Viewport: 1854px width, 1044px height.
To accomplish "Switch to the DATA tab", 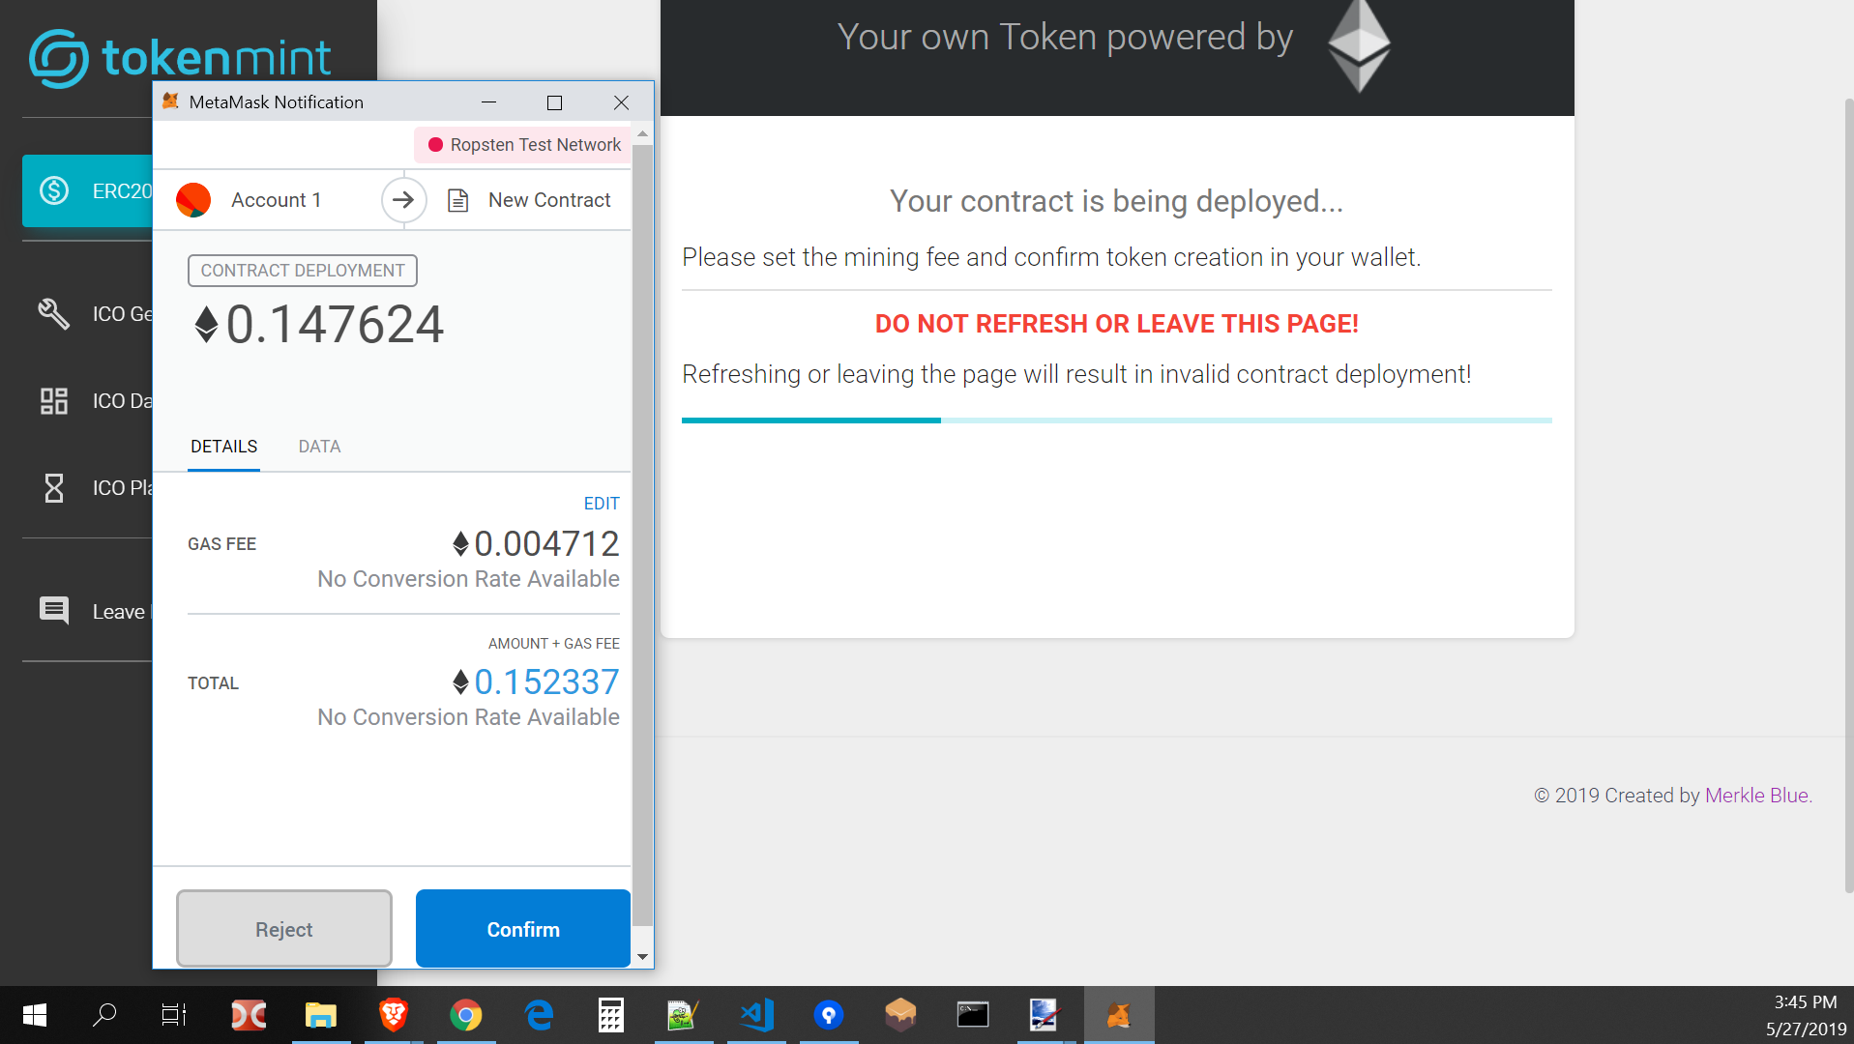I will coord(319,446).
